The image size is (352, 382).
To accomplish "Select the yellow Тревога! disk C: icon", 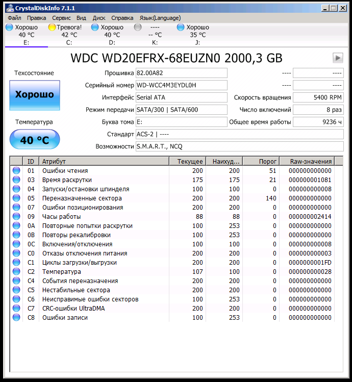I will [x=52, y=27].
